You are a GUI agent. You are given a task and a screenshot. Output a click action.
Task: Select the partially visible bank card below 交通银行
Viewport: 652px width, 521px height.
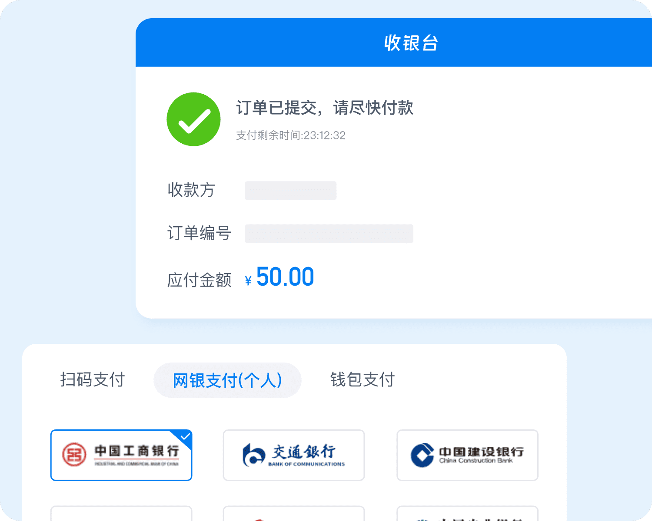tap(294, 514)
